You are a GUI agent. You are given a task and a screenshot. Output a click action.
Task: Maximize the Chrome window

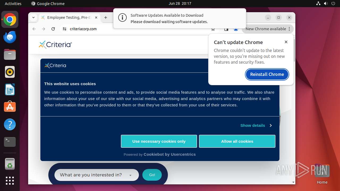coord(279,18)
